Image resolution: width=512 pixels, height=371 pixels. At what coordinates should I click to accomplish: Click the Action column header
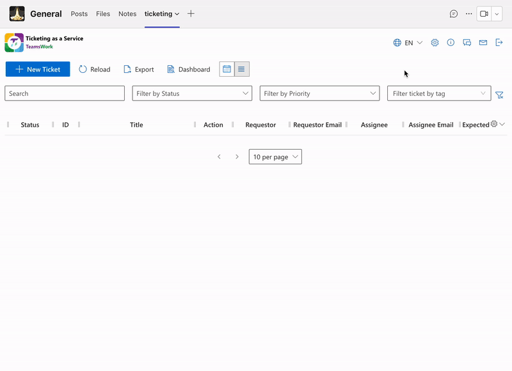213,125
